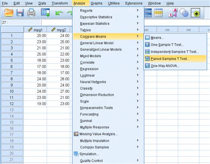The width and height of the screenshot is (210, 164).
Task: Select row 1 header in data grid
Action: (x=12, y=35)
